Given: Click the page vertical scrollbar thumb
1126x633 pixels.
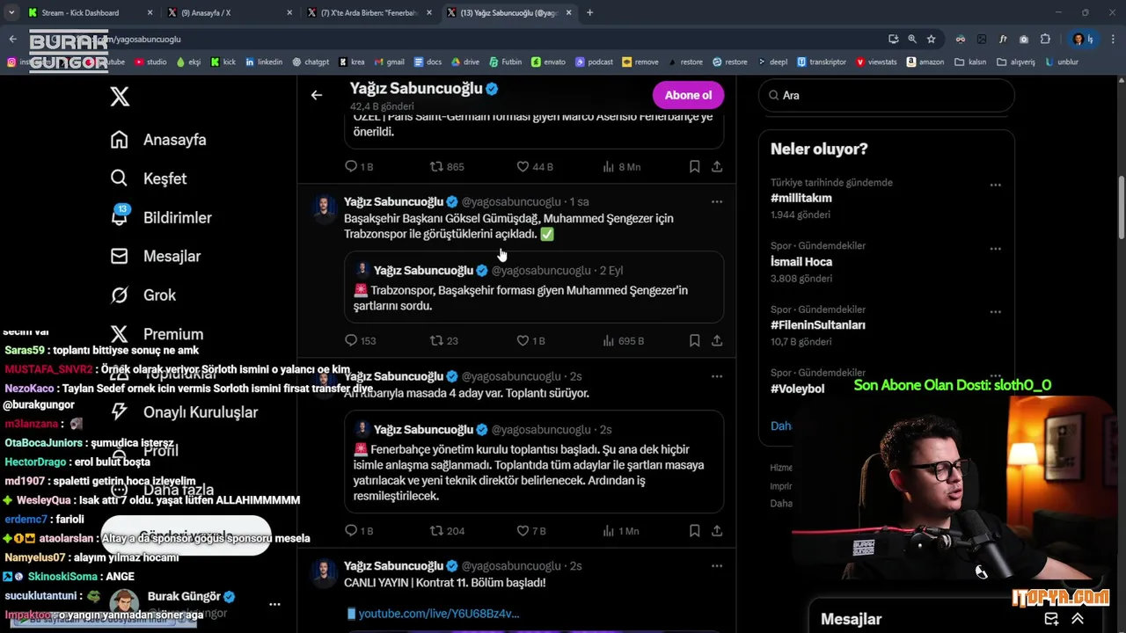Looking at the screenshot, I should pos(1121,207).
